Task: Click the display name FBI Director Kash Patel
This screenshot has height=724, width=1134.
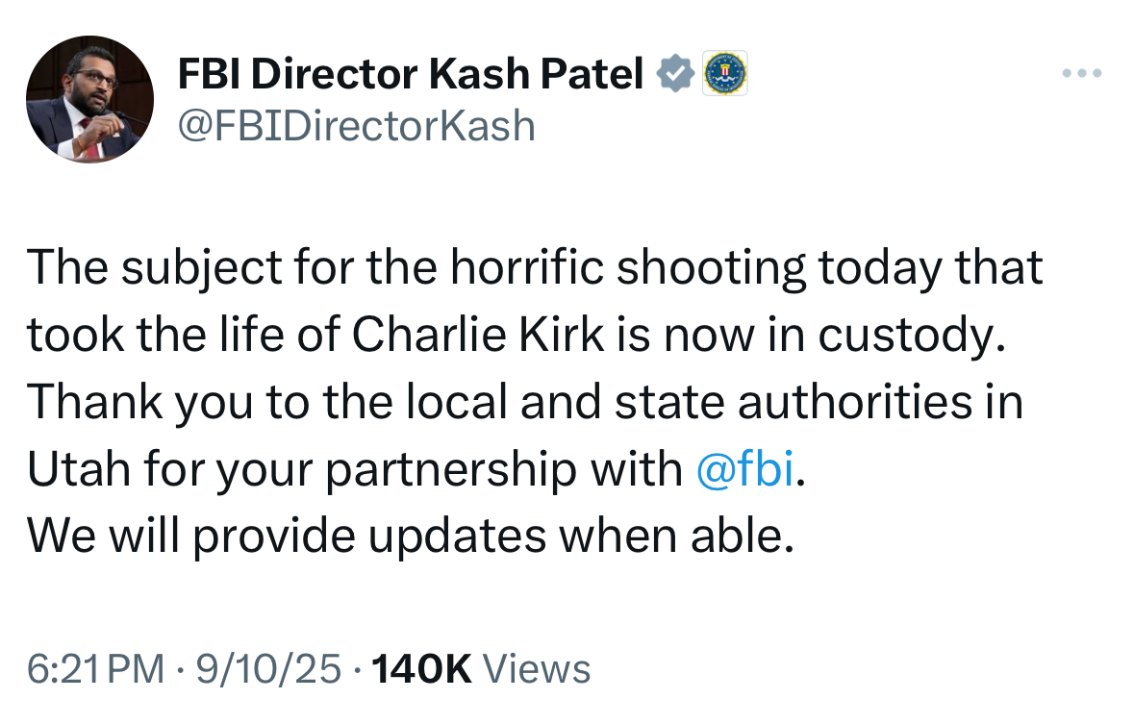Action: [410, 74]
